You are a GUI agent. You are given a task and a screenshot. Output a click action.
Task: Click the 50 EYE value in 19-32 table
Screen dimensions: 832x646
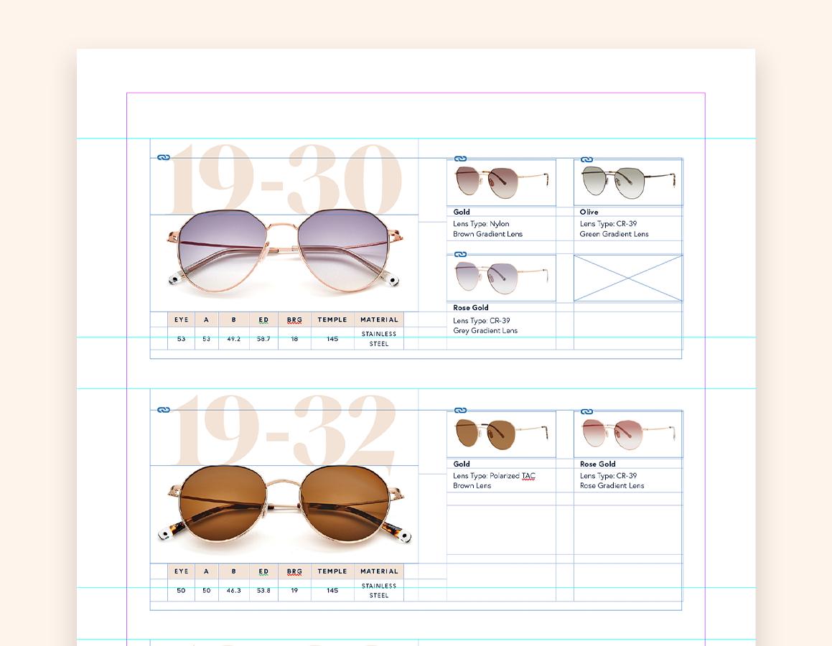pos(182,590)
